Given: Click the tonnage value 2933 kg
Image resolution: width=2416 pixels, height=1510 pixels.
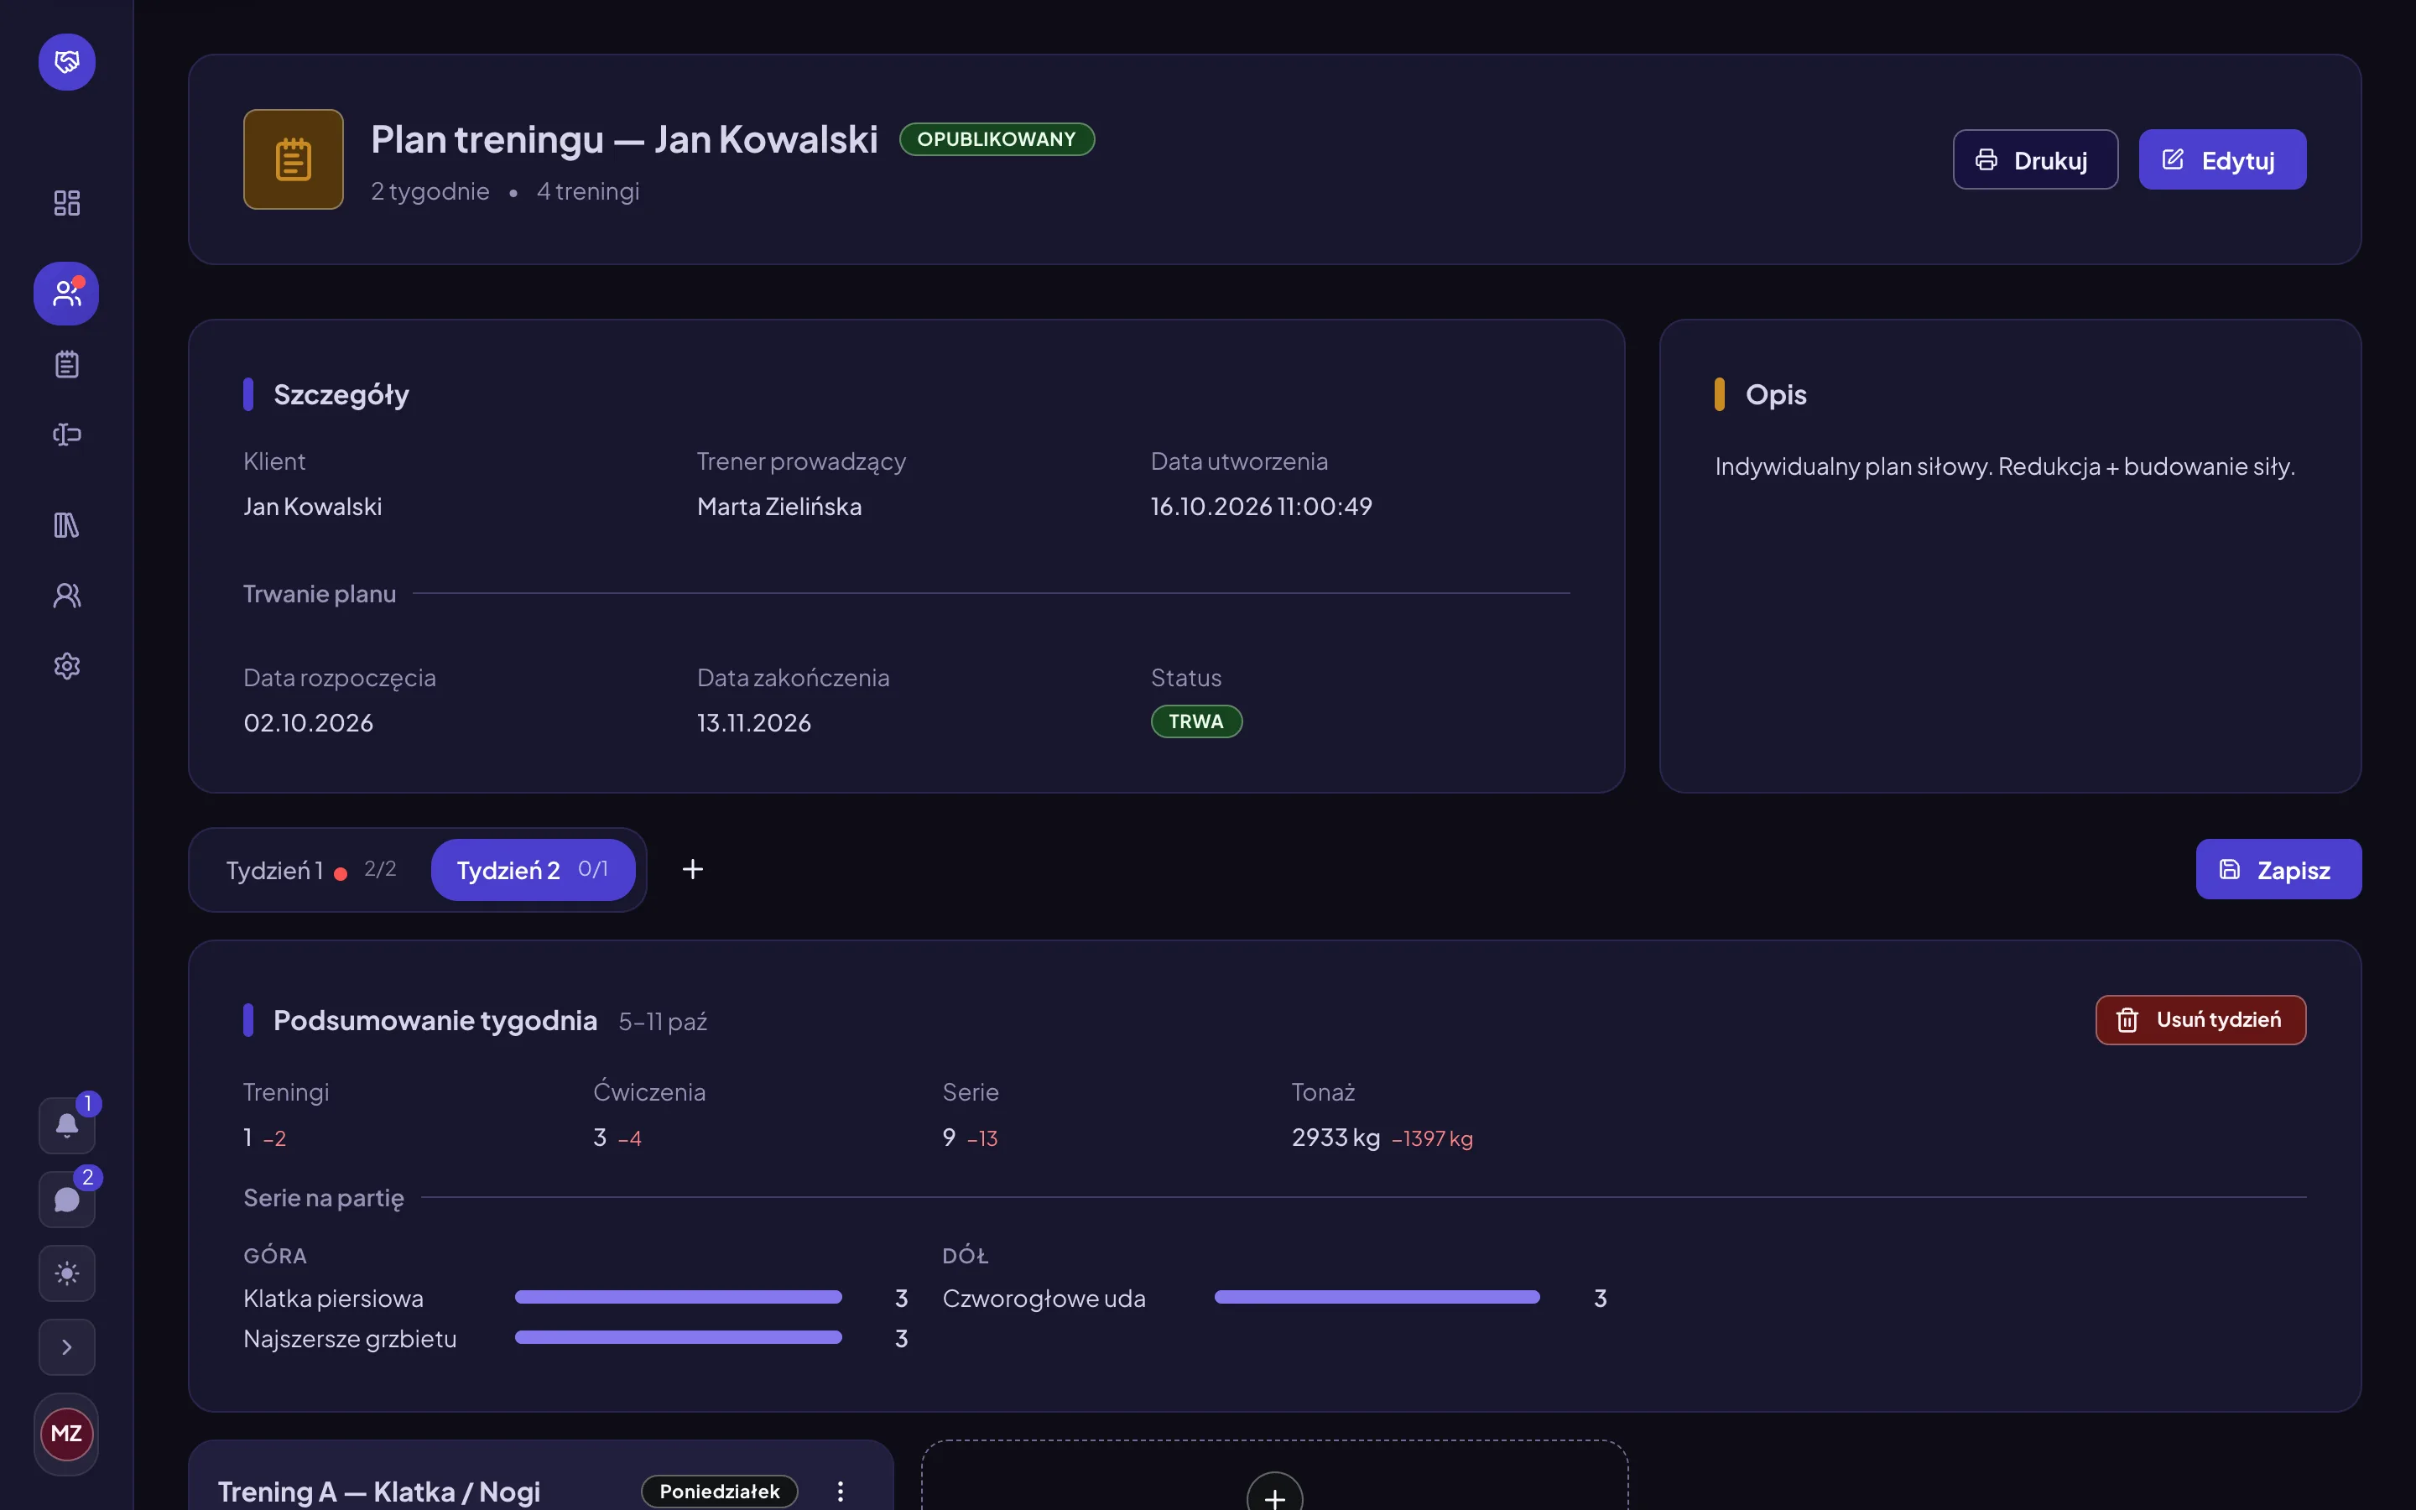Looking at the screenshot, I should pos(1336,1138).
